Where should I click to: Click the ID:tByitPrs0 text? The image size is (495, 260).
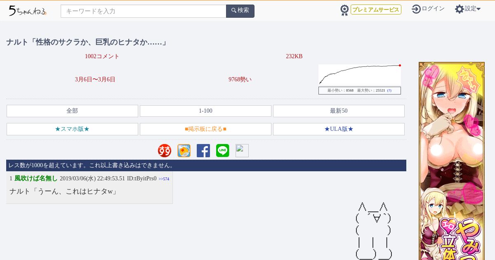tap(141, 179)
